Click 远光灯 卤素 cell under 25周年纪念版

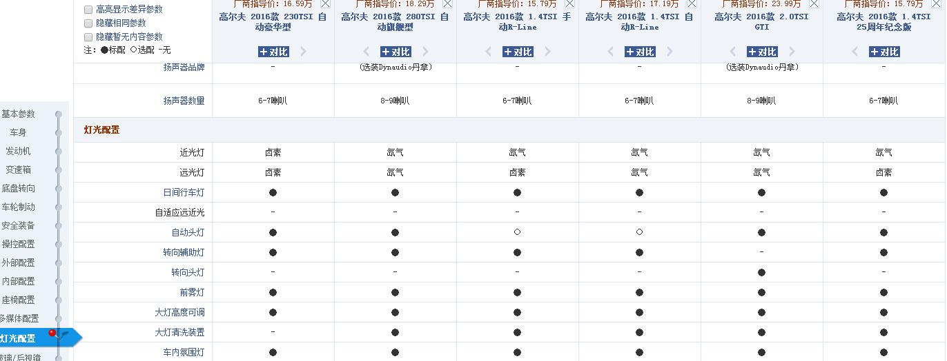pos(884,173)
